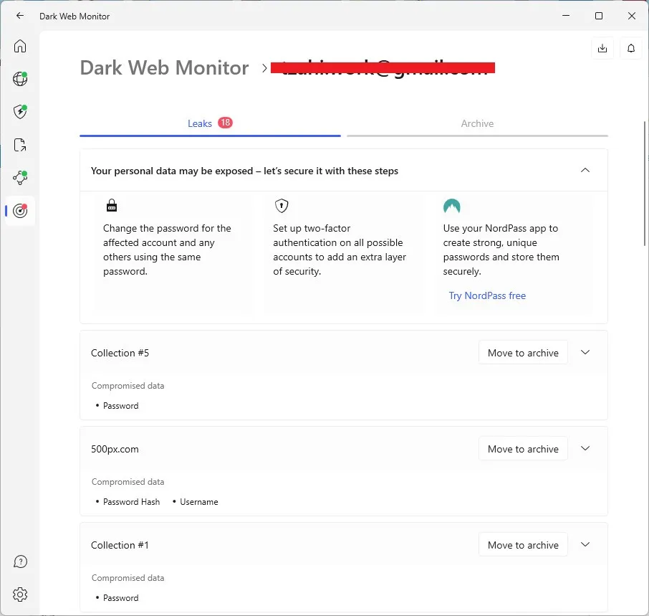Switch to the Archive tab
Viewport: 649px width, 616px height.
[x=477, y=123]
